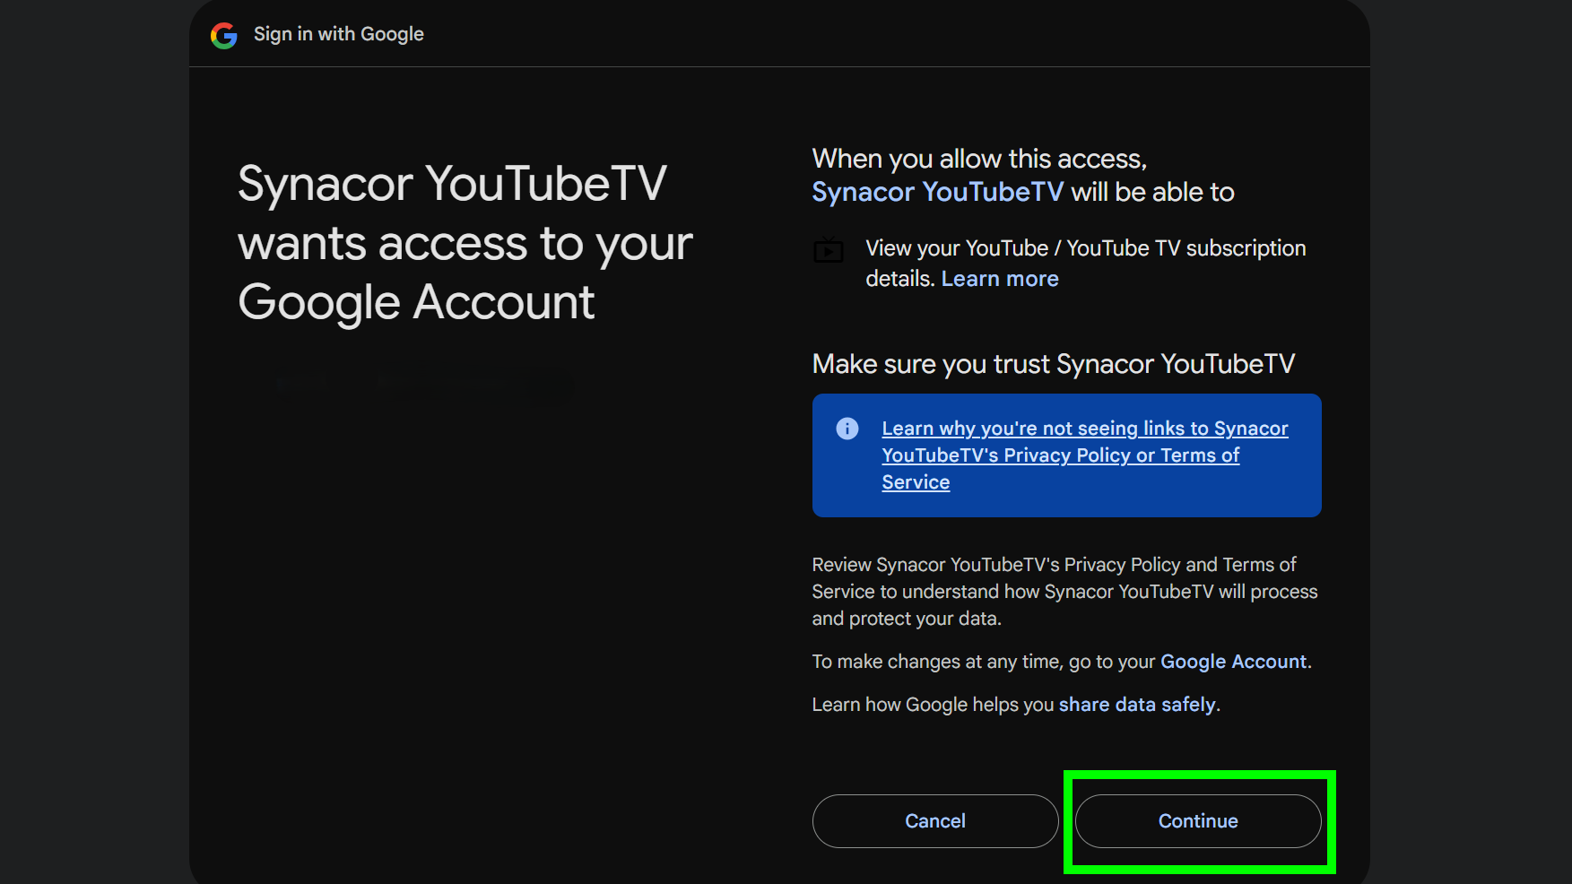Click the blue notice banner
The height and width of the screenshot is (884, 1572).
click(x=1066, y=455)
